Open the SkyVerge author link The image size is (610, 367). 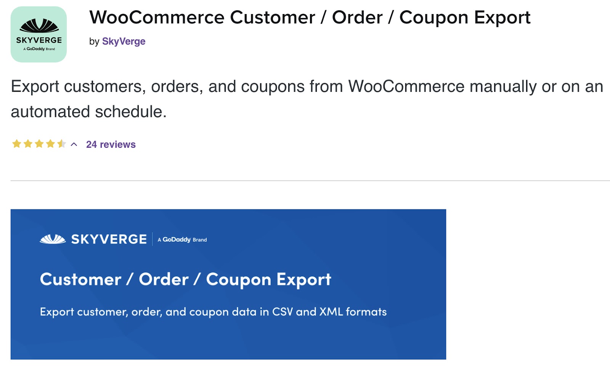pos(124,41)
